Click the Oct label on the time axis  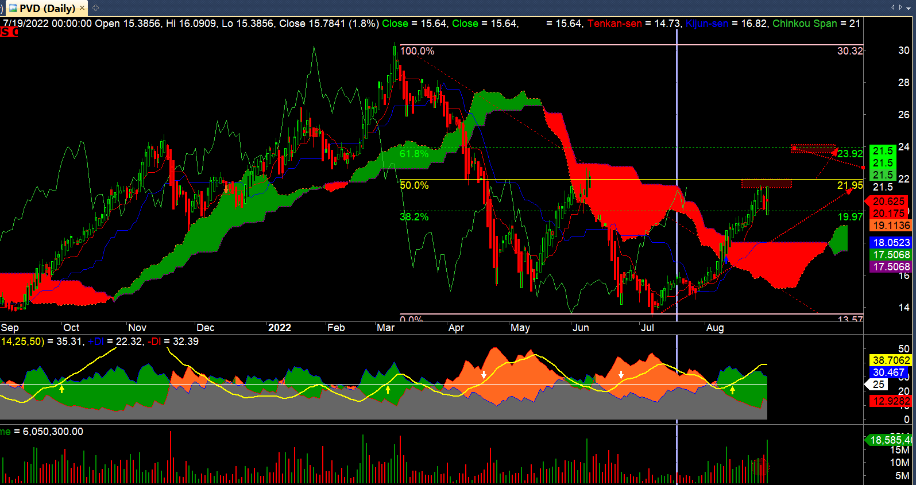tap(71, 328)
